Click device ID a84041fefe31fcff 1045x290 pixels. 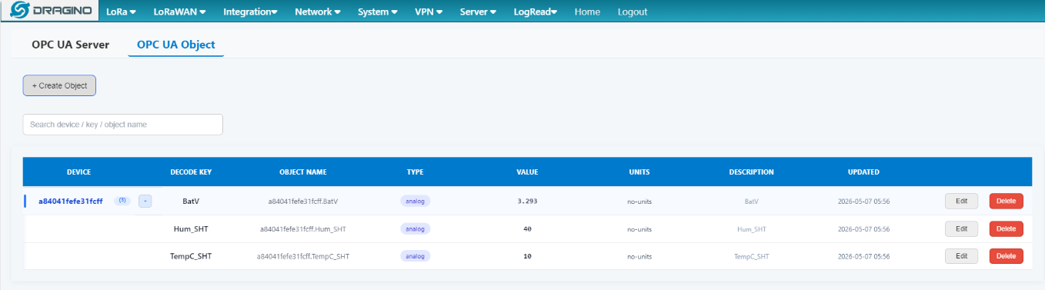[71, 202]
